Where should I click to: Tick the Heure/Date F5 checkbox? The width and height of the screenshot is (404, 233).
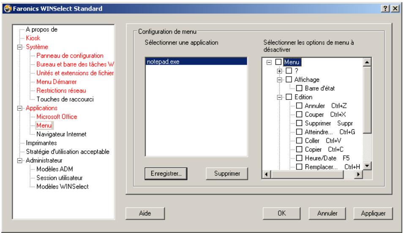(x=299, y=158)
